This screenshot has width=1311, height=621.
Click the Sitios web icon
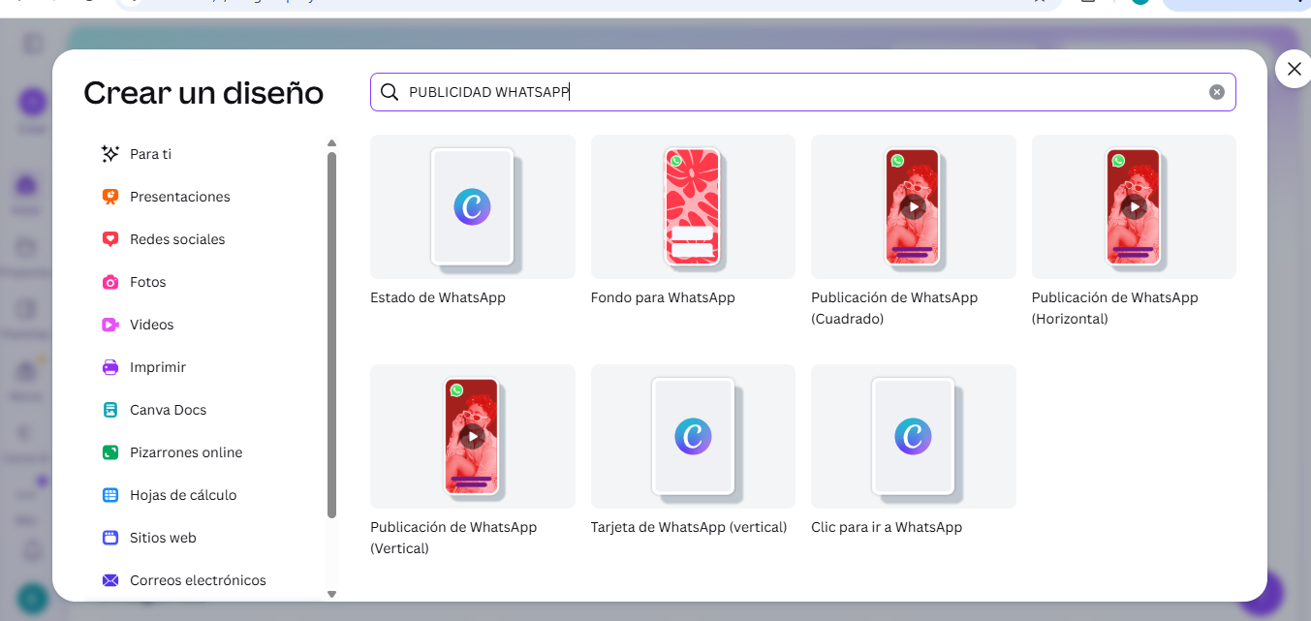coord(110,538)
